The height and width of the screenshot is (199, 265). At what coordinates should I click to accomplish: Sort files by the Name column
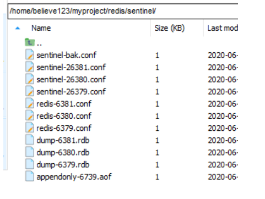[x=41, y=28]
